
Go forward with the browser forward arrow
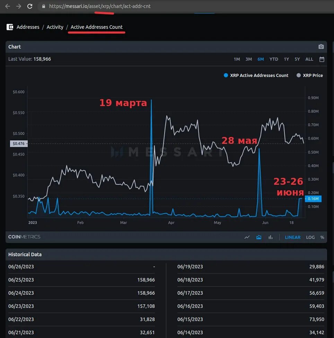click(x=19, y=6)
